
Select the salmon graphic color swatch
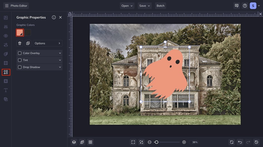click(x=20, y=33)
